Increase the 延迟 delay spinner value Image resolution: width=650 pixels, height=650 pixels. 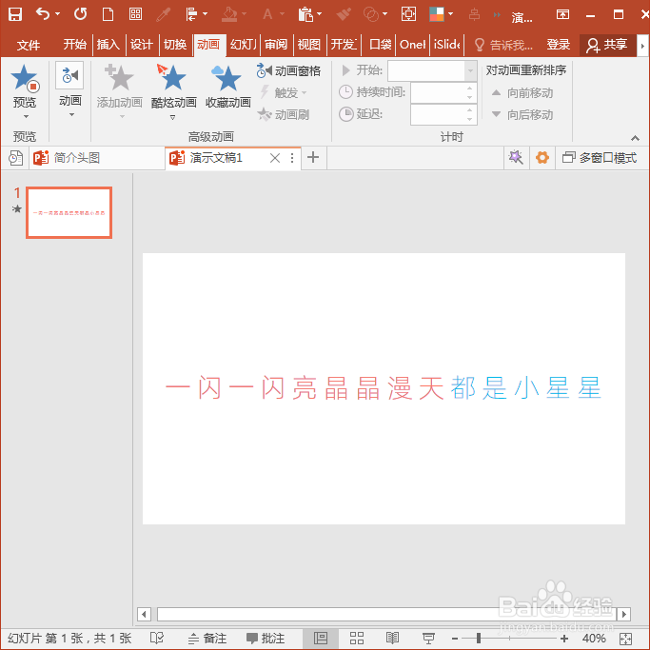469,109
